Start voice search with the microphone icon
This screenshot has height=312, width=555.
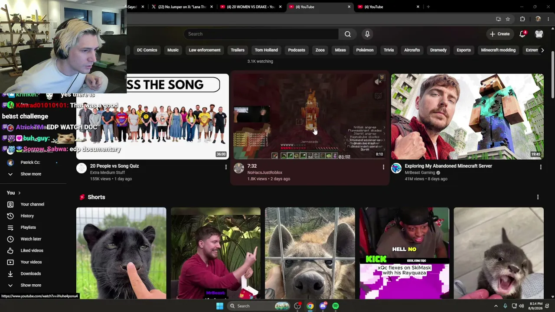pos(367,34)
